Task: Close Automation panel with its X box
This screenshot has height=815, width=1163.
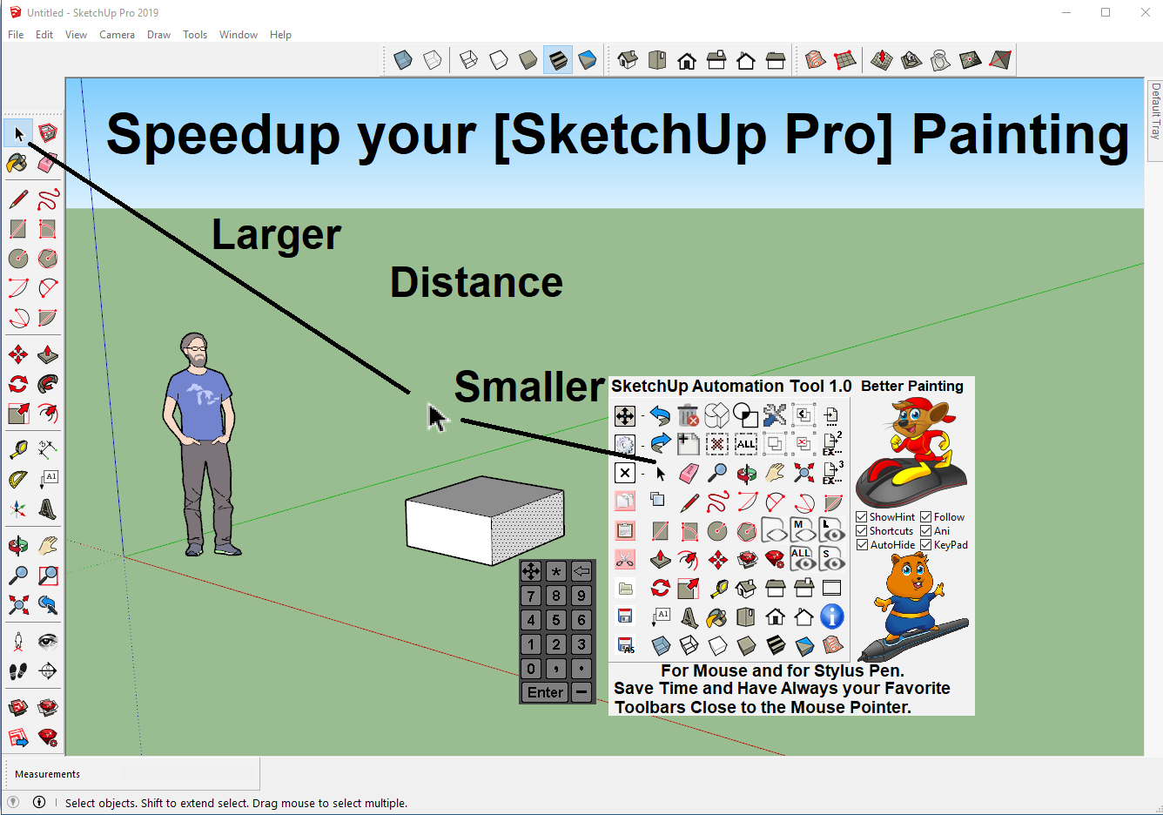Action: [x=625, y=473]
